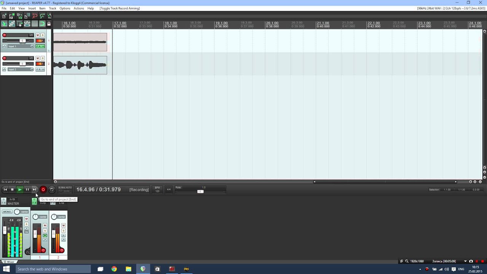Toggle item grouping toolbar icon
Screen dimensions: 487x274
pyautogui.click(x=12, y=24)
